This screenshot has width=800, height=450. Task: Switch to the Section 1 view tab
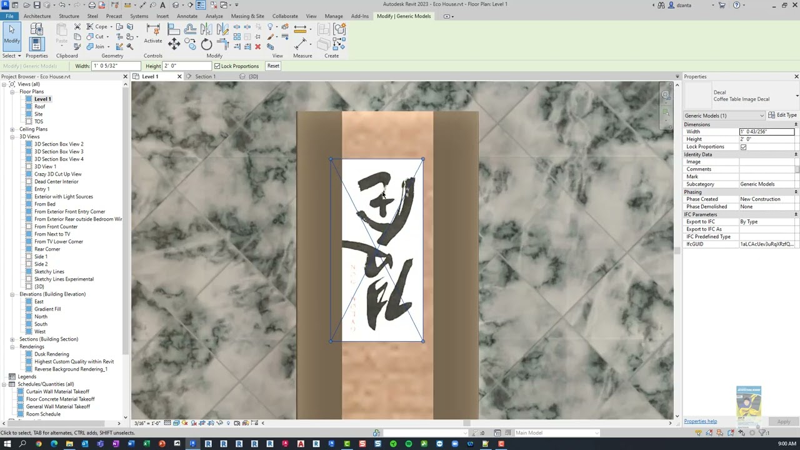point(205,77)
